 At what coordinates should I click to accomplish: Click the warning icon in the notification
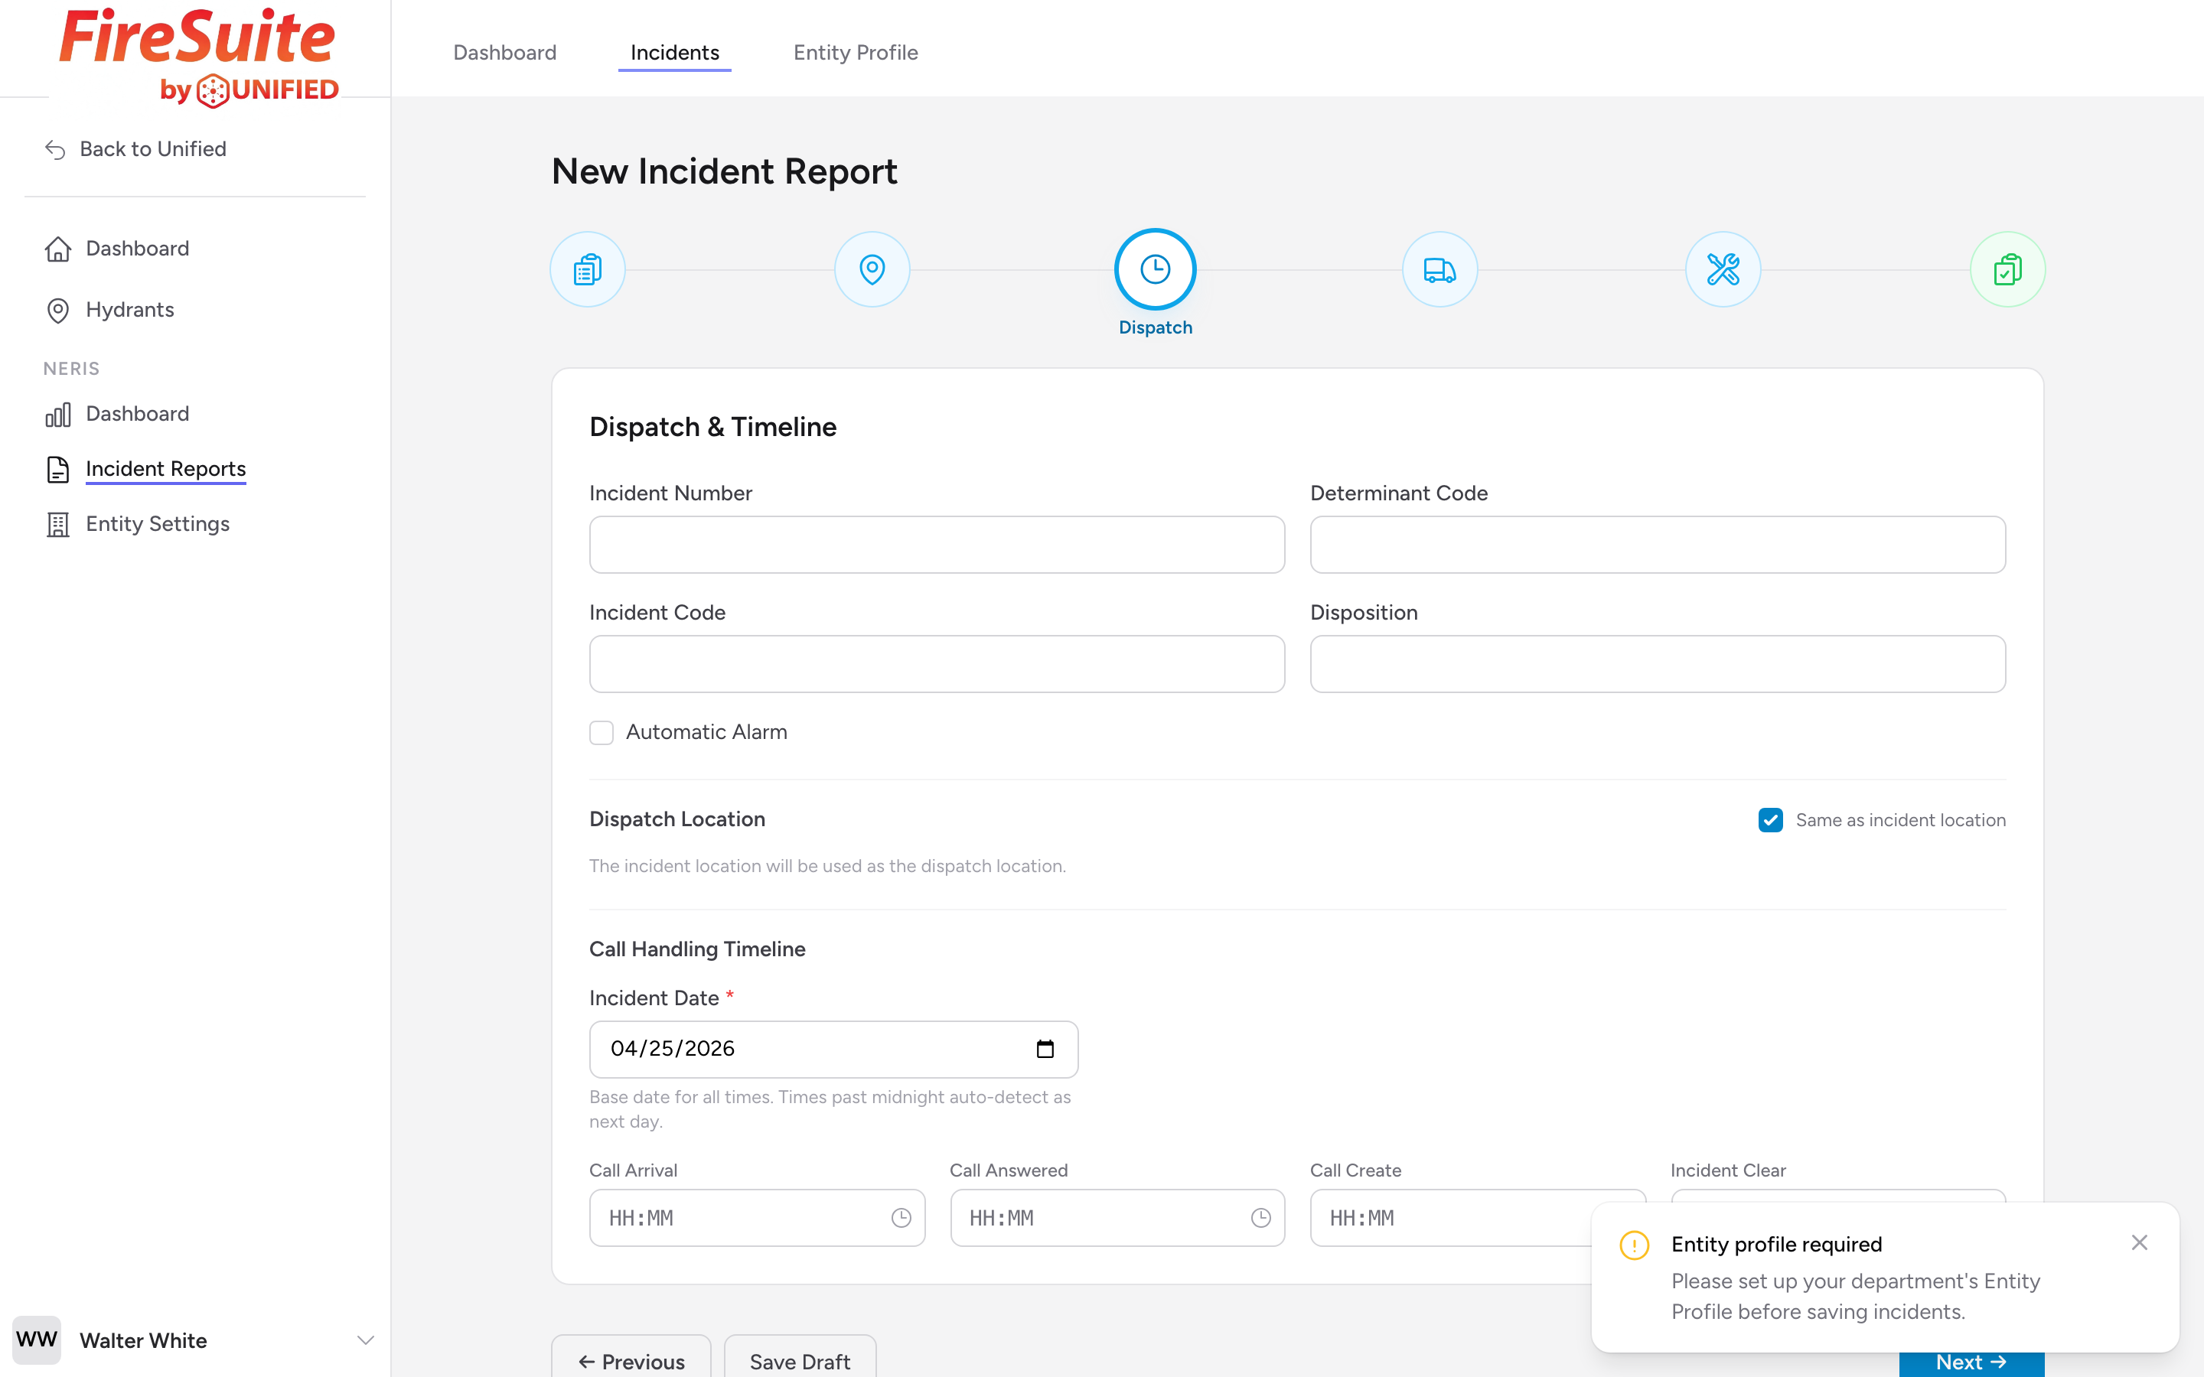coord(1634,1245)
